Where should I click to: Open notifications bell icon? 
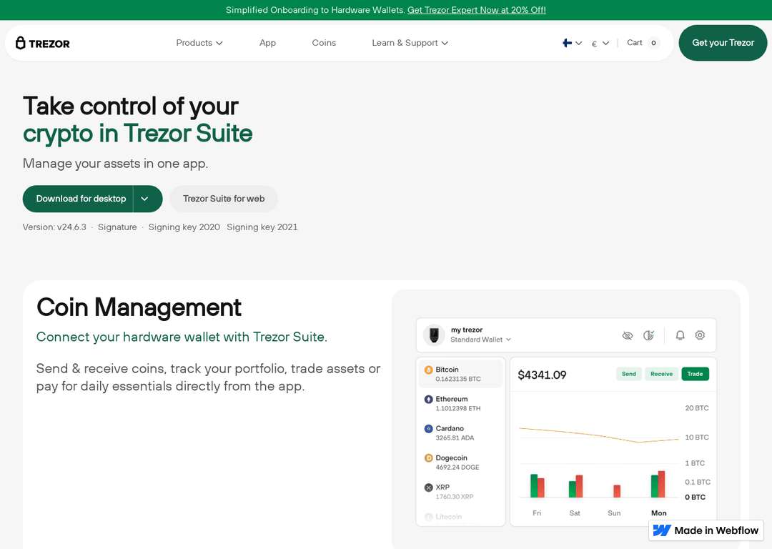(680, 335)
